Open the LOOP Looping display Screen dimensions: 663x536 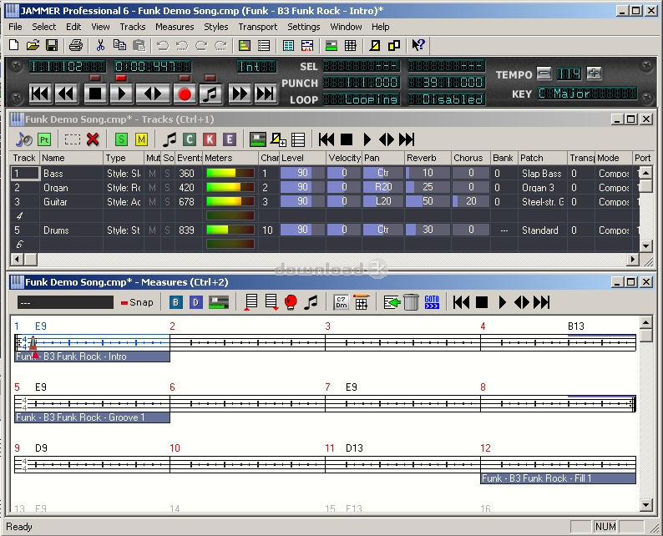pyautogui.click(x=362, y=99)
